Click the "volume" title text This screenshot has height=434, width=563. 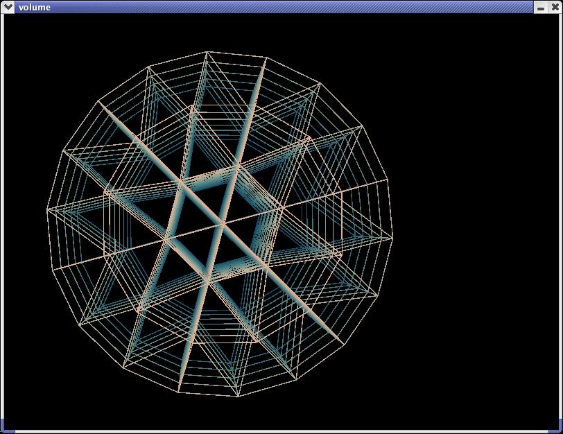(34, 7)
